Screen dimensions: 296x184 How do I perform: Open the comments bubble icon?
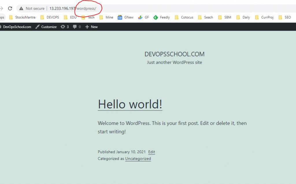75,27
